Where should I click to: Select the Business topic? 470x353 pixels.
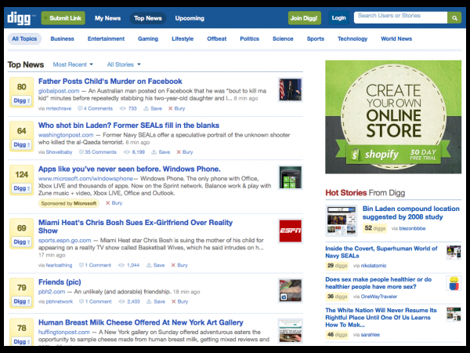tap(62, 38)
